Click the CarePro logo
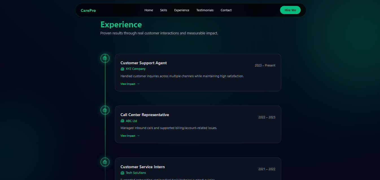This screenshot has height=180, width=380. [88, 10]
